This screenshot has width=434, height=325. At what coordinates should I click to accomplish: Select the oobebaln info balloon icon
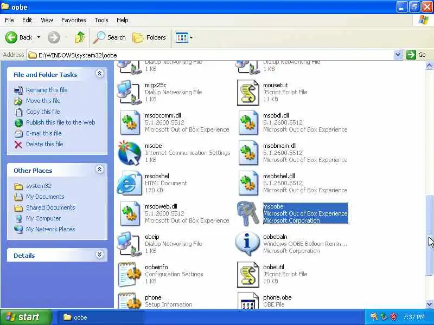(247, 243)
